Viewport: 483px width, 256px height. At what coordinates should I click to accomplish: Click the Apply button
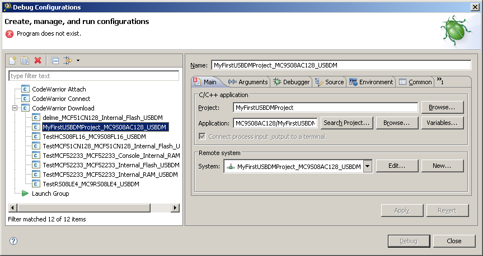tap(402, 210)
